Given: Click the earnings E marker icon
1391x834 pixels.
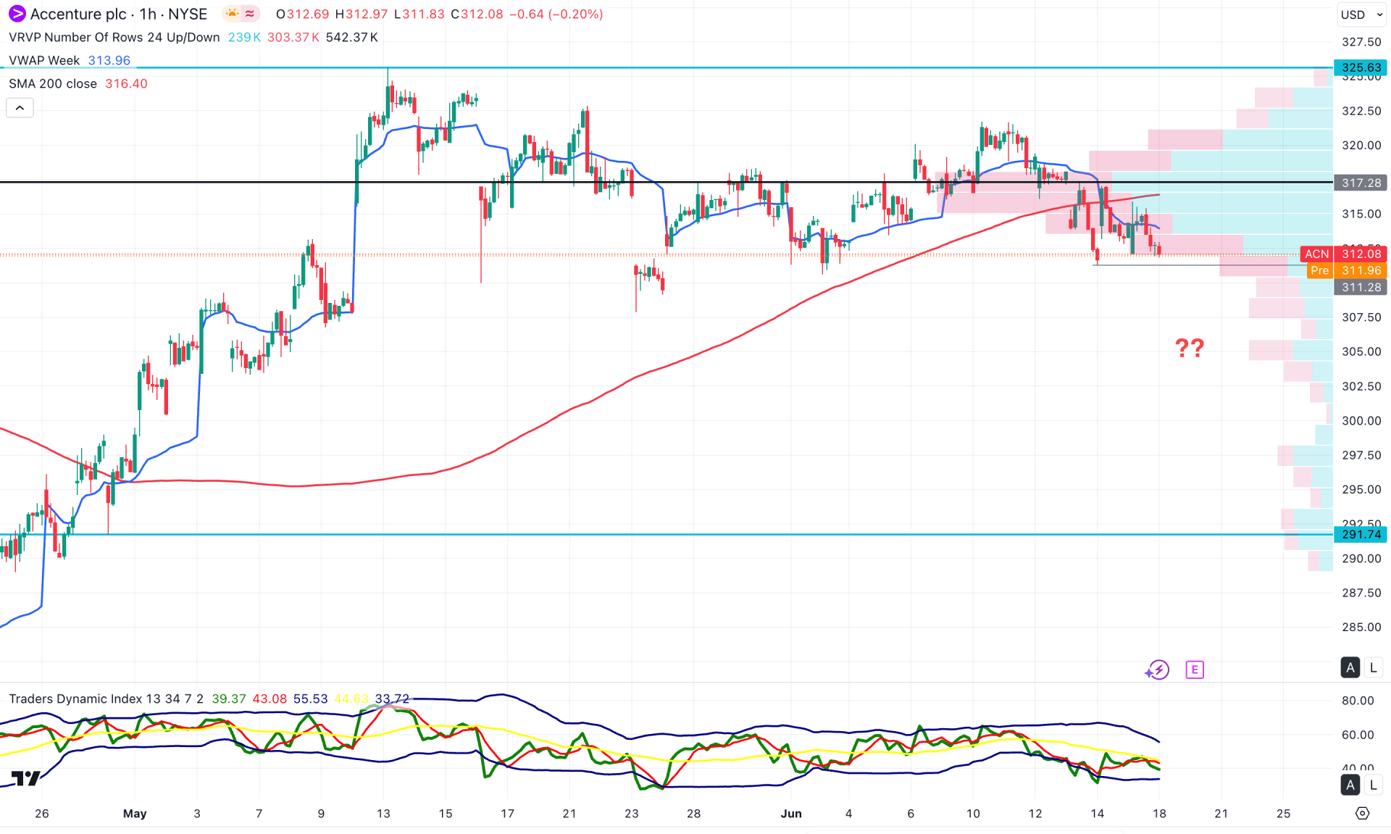Looking at the screenshot, I should (1195, 670).
